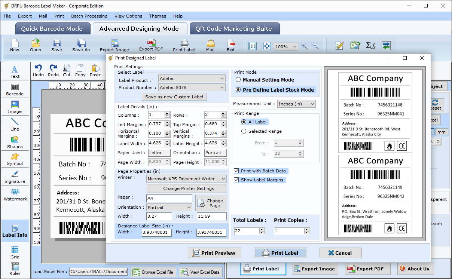Open the 100% zoom level dropdown
This screenshot has height=279, width=452.
point(286,46)
